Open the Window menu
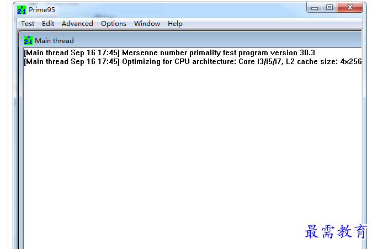 (x=147, y=24)
